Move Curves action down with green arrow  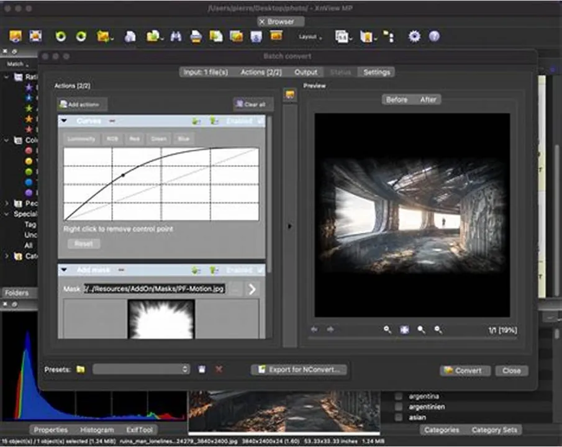(196, 121)
